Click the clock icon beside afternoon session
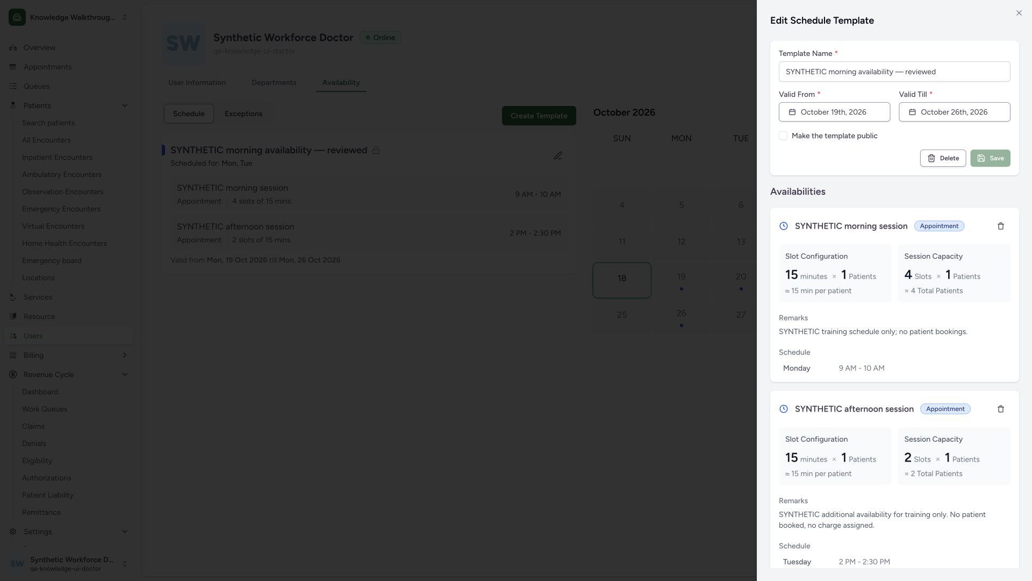This screenshot has width=1032, height=581. pyautogui.click(x=784, y=409)
